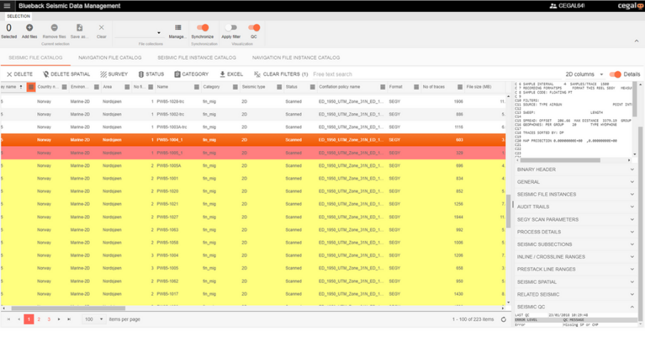Click the Remove files icon
Image resolution: width=645 pixels, height=362 pixels.
[x=54, y=28]
